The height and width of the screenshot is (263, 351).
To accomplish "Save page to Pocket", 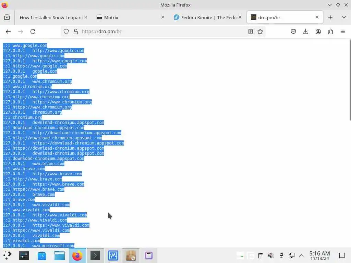I will click(293, 32).
